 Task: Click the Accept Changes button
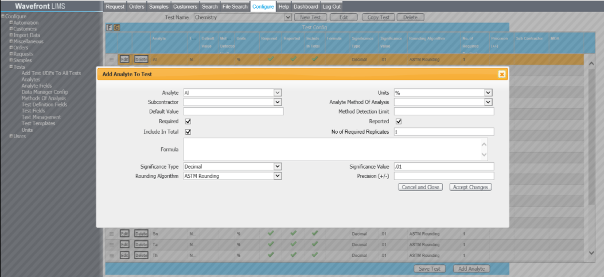470,187
